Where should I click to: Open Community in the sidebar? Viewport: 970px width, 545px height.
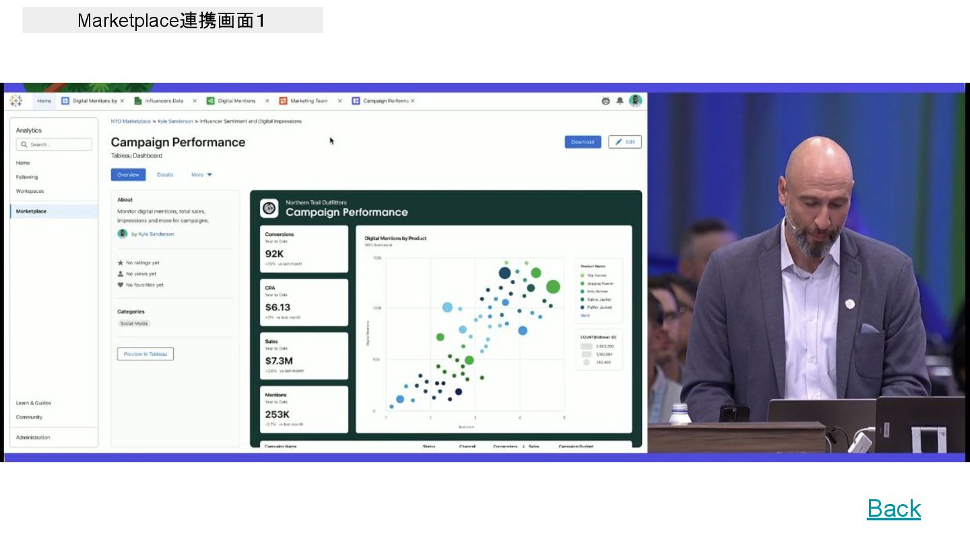point(29,417)
